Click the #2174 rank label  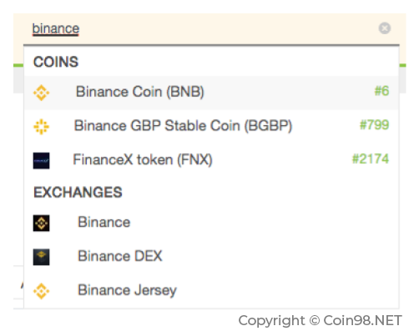coord(371,159)
